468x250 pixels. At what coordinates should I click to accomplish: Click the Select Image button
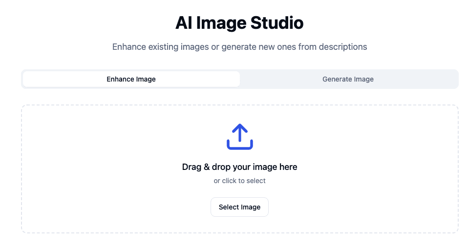240,207
